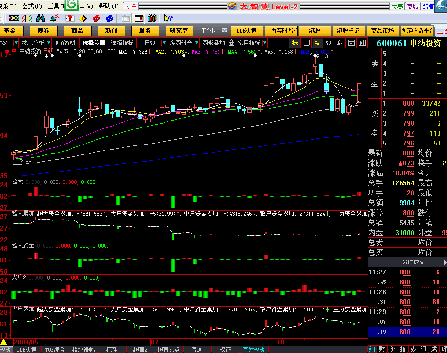Switch to the DDE决策 bottom tab
447x353 pixels.
(26, 350)
